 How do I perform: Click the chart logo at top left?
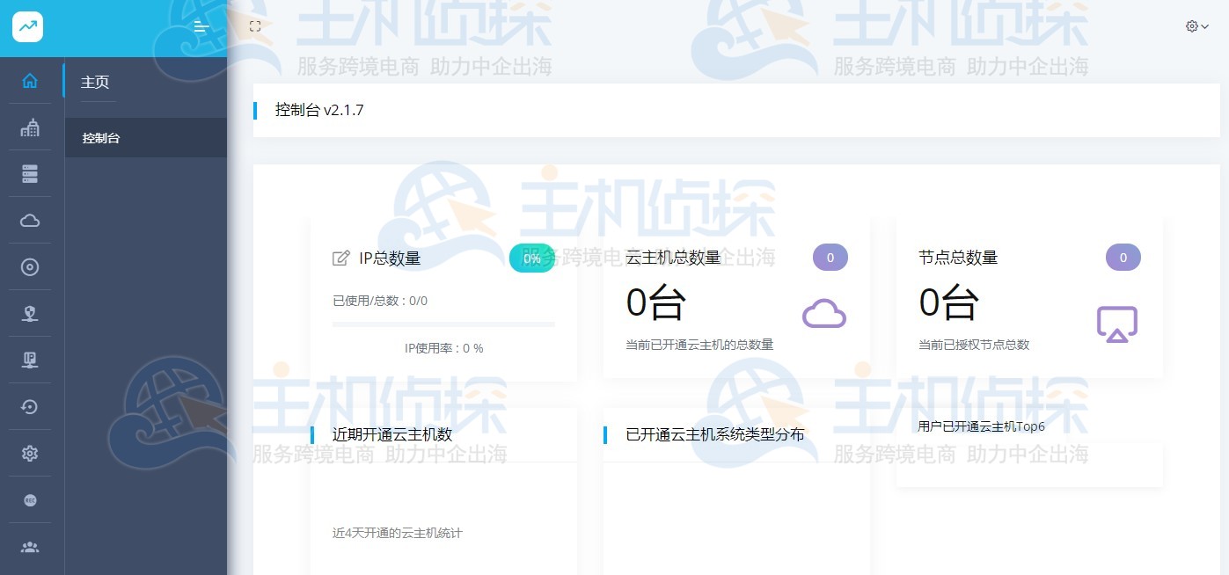coord(27,26)
